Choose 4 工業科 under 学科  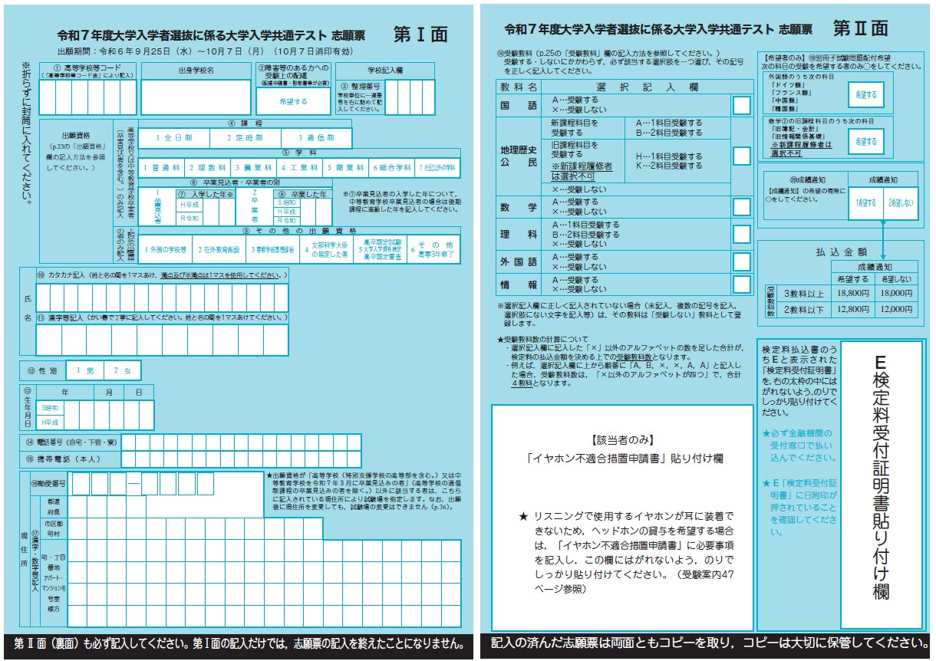coord(299,167)
